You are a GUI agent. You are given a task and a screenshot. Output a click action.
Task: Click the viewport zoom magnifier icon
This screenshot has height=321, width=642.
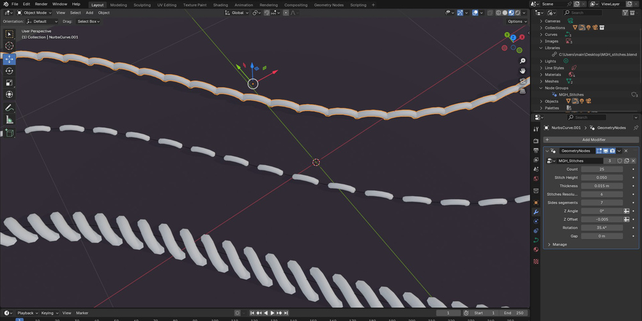523,61
